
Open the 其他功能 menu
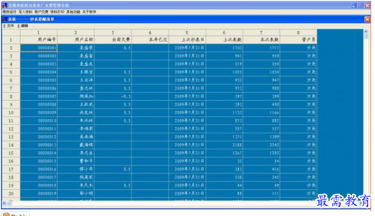(x=73, y=11)
